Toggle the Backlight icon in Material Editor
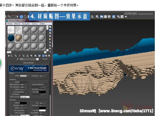The height and width of the screenshot is (116, 164). coord(50,30)
